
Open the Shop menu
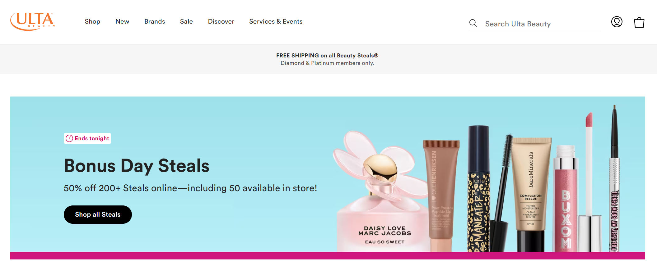(x=92, y=21)
